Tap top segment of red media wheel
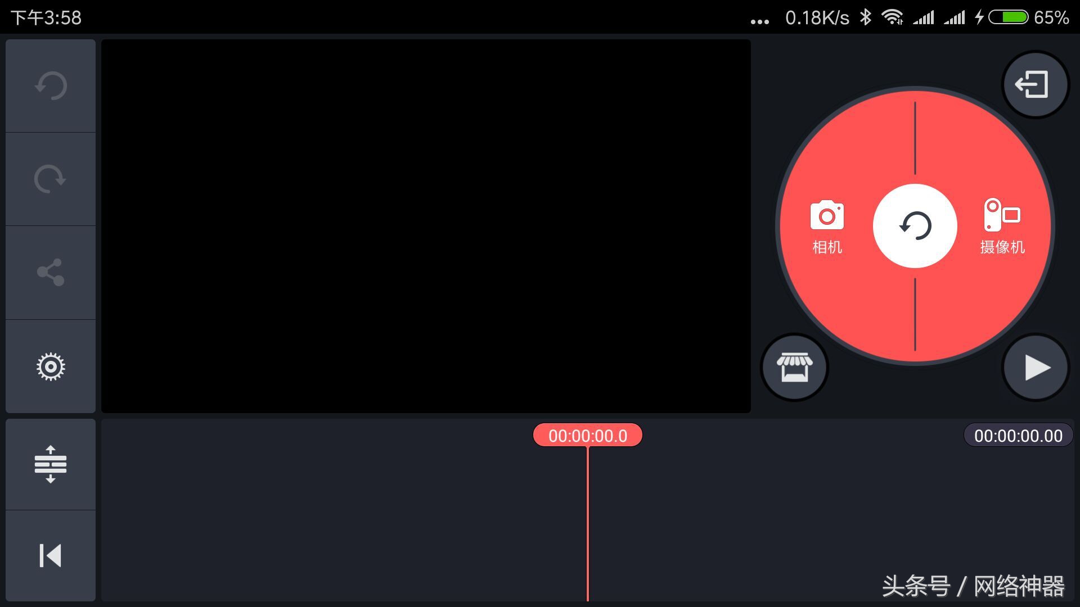 [915, 135]
